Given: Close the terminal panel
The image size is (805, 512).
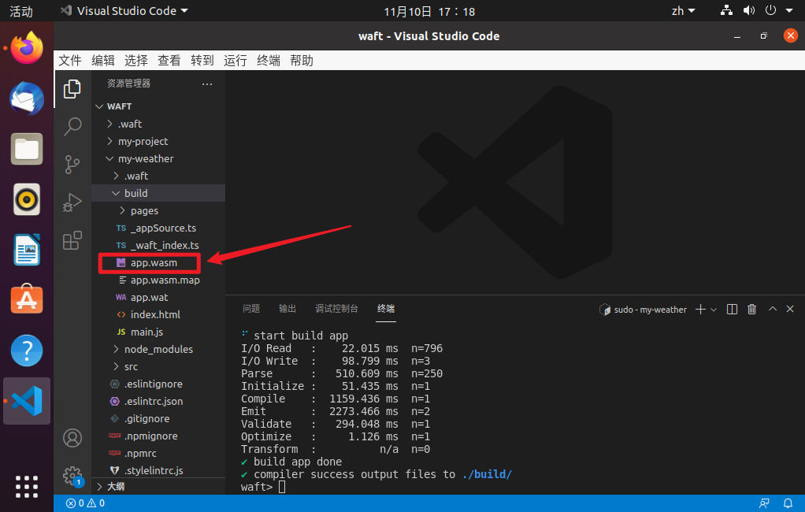Looking at the screenshot, I should click(x=790, y=309).
